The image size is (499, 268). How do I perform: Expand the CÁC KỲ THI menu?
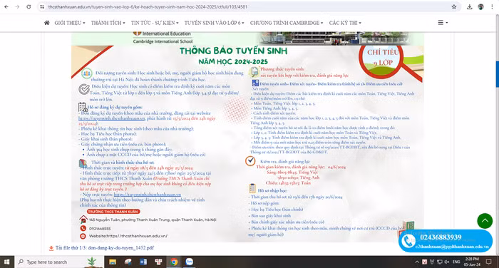(345, 23)
